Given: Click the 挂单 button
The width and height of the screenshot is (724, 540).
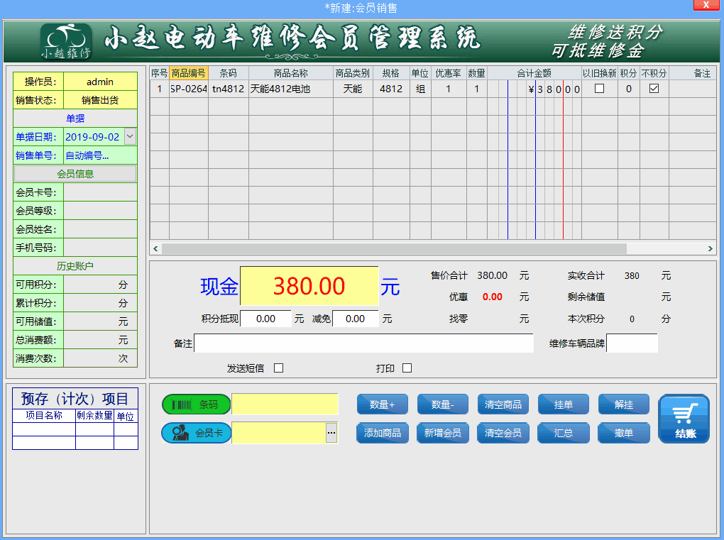Looking at the screenshot, I should tap(564, 404).
